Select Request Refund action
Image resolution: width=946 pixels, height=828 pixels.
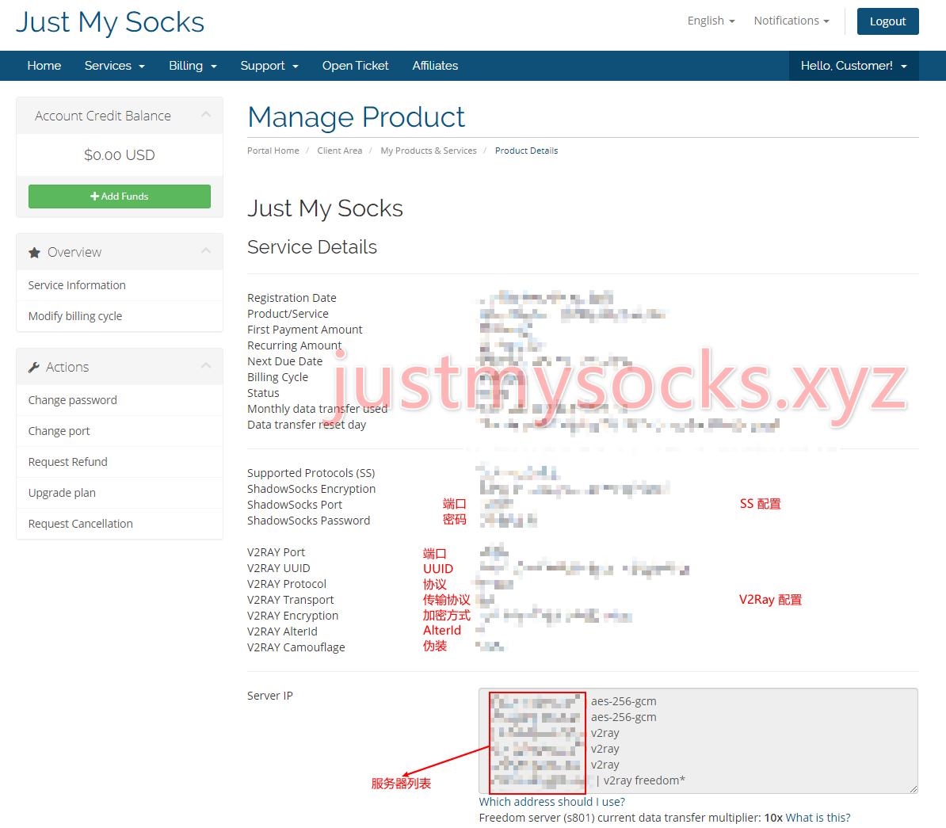(x=120, y=462)
